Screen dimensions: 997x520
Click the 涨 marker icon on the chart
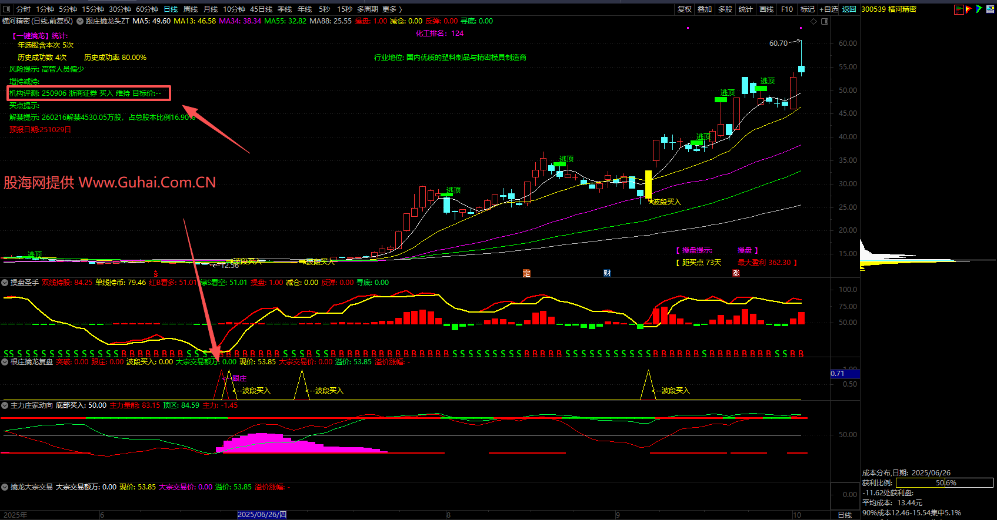pyautogui.click(x=736, y=273)
